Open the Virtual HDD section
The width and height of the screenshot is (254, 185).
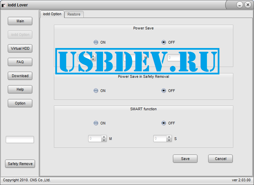click(20, 48)
